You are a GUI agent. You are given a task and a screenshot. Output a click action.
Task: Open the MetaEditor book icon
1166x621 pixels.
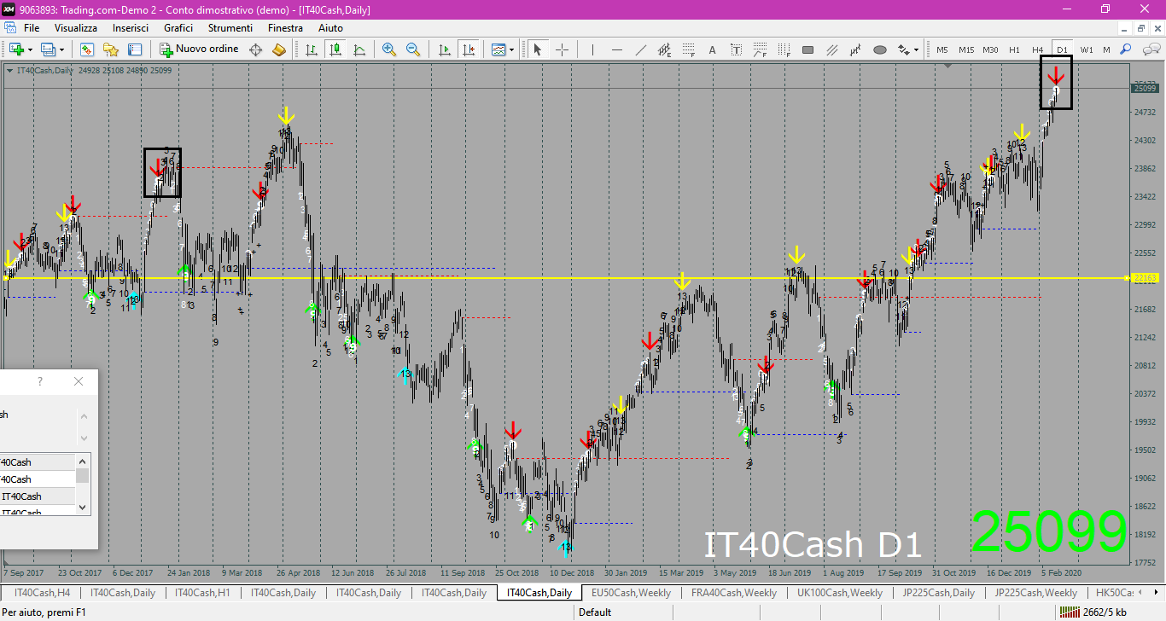[x=279, y=49]
